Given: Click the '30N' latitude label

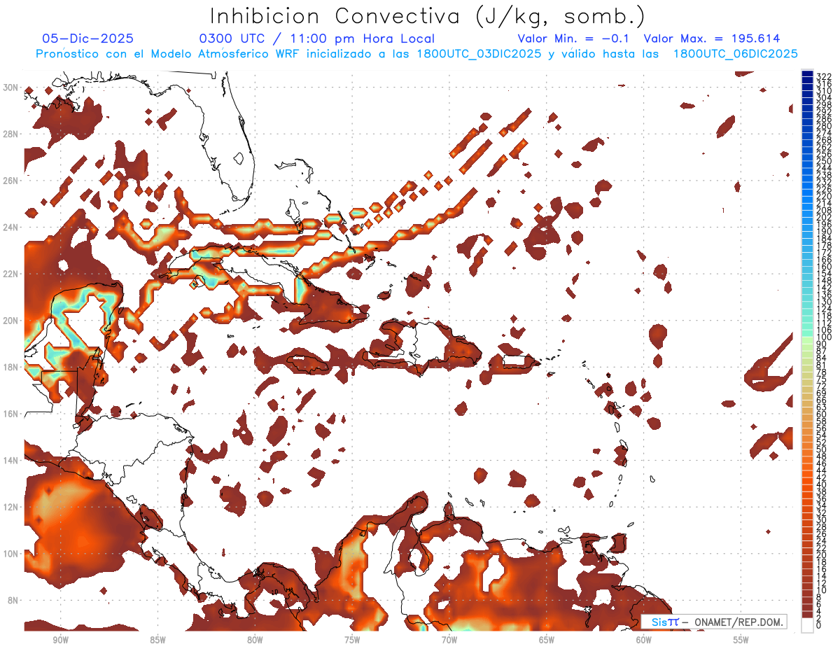Looking at the screenshot, I should tap(10, 88).
